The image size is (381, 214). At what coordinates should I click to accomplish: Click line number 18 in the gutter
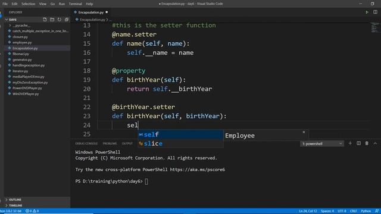(87, 71)
